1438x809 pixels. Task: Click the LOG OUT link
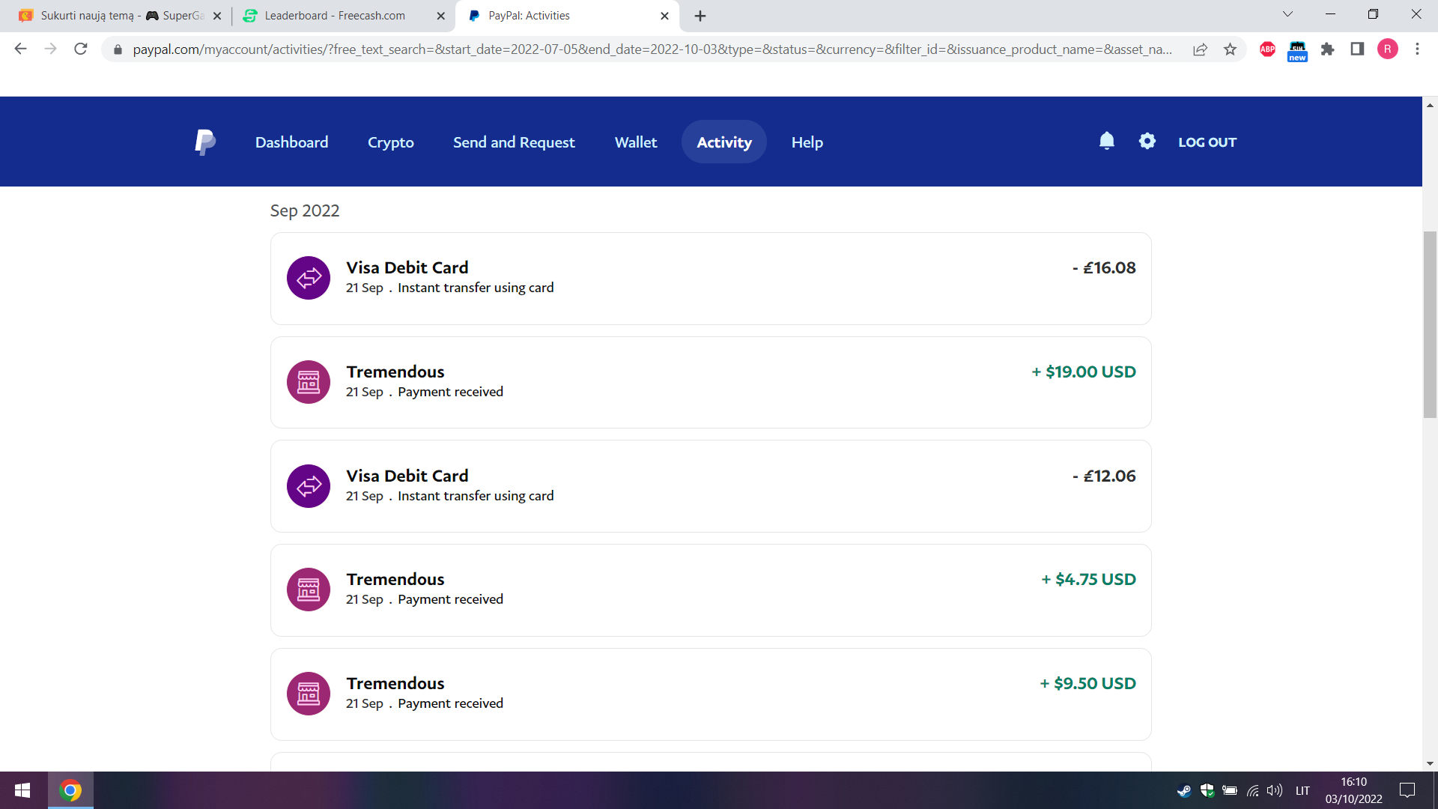(x=1207, y=142)
